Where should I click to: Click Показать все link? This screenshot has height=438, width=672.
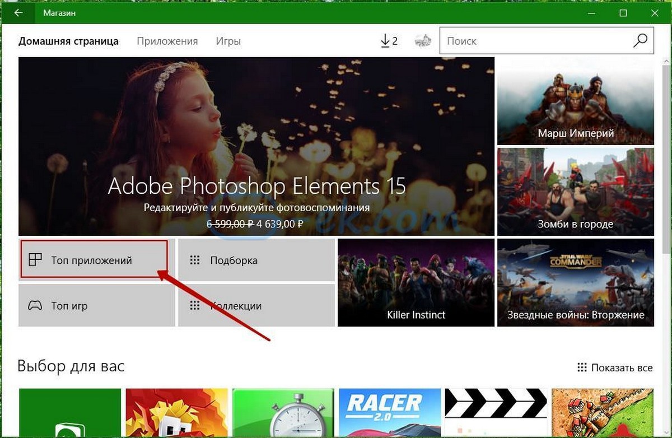click(x=614, y=368)
